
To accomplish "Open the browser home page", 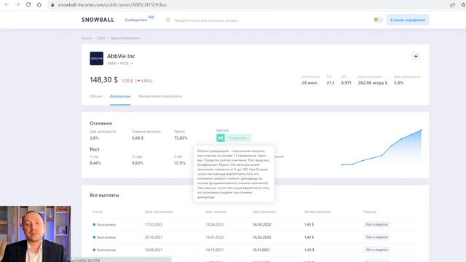I will (39, 5).
